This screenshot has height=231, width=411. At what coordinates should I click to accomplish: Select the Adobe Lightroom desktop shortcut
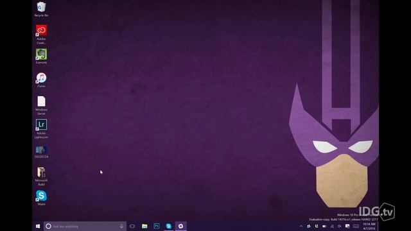[41, 129]
